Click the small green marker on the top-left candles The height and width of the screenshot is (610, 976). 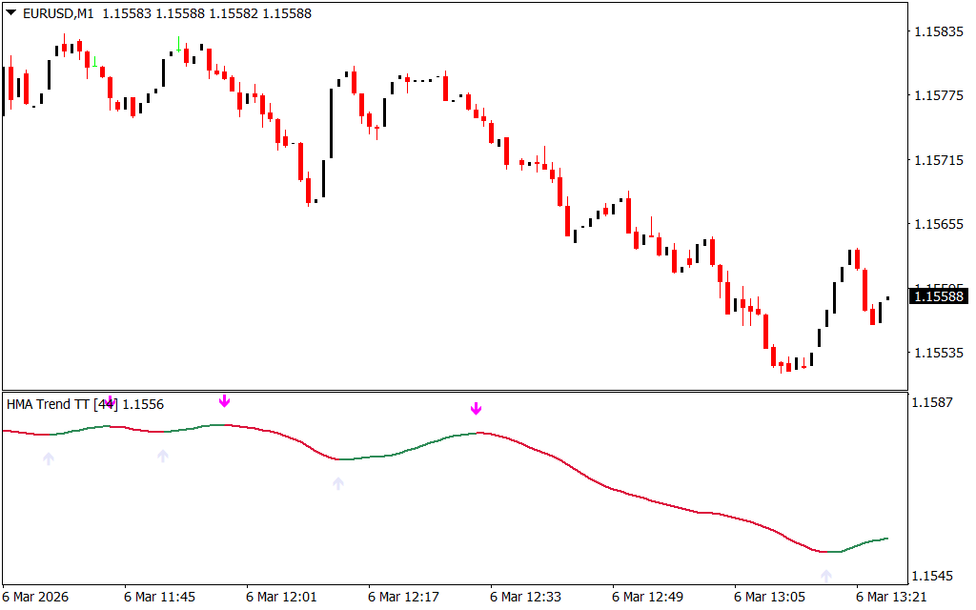[179, 50]
